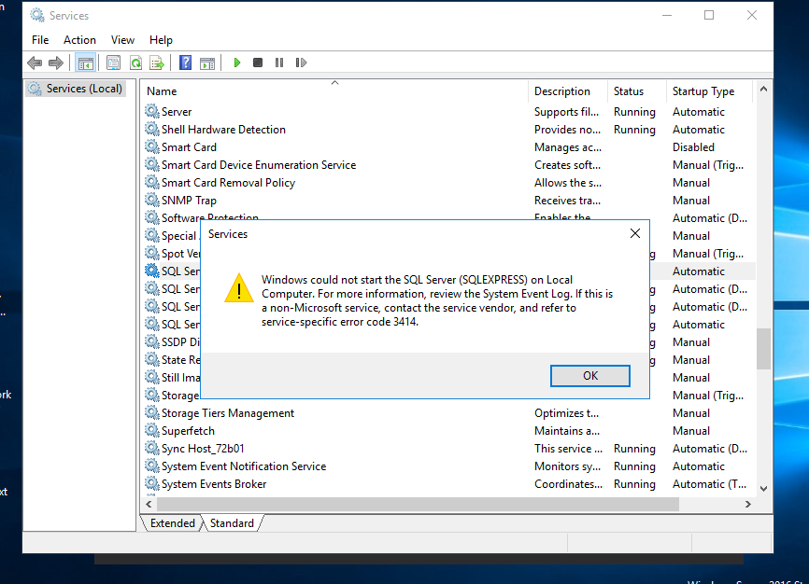Click the Refresh toolbar icon
The height and width of the screenshot is (584, 809).
pos(135,63)
